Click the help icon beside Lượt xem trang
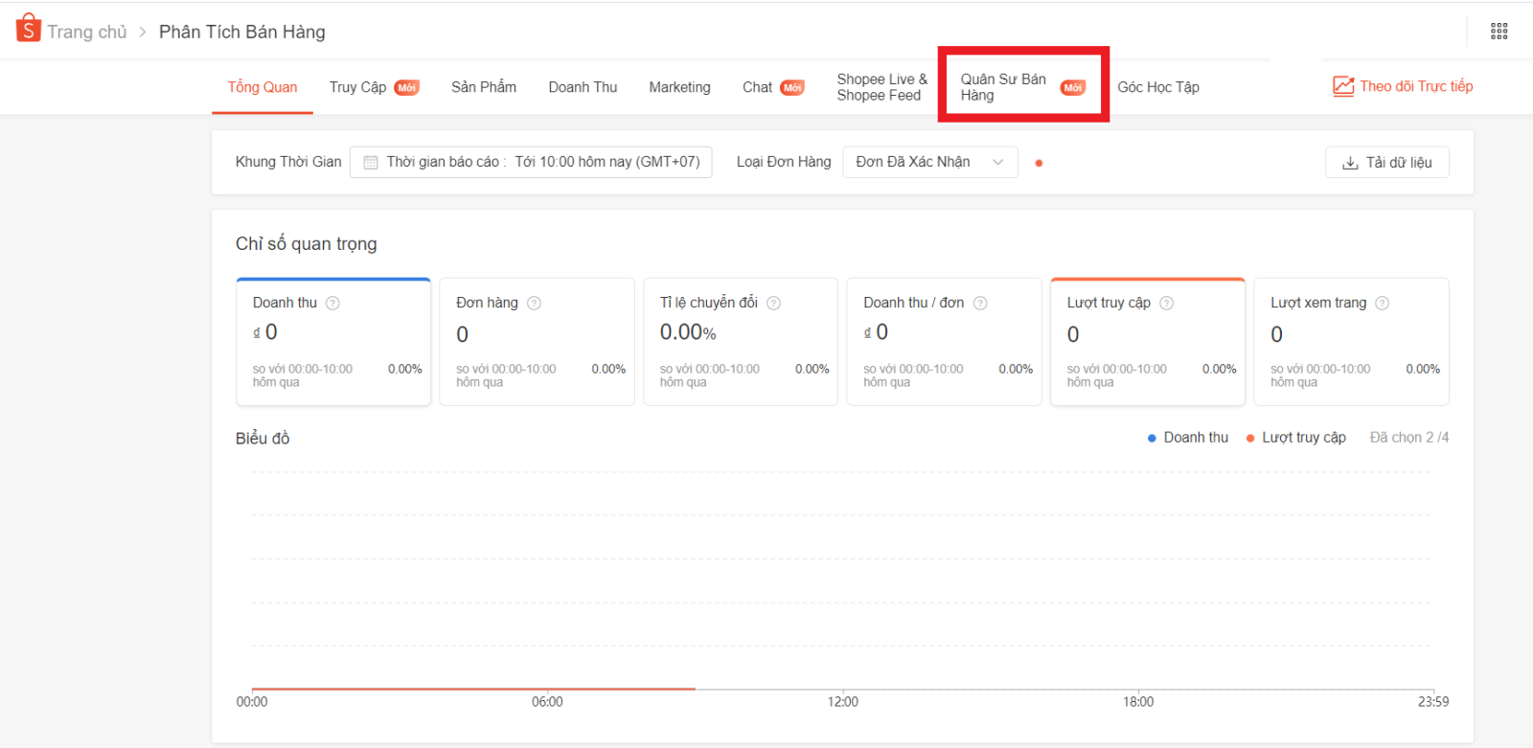This screenshot has width=1533, height=748. pyautogui.click(x=1382, y=304)
